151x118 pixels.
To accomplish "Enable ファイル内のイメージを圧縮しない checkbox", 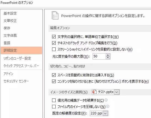I will pos(54,106).
